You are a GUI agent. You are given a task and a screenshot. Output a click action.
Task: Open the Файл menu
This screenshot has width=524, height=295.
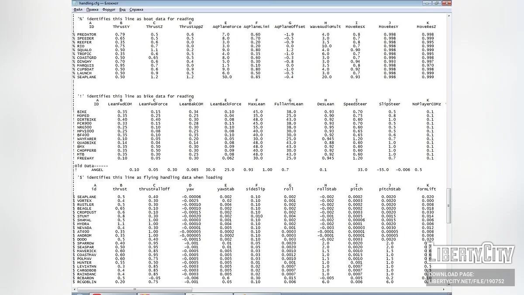point(78,9)
